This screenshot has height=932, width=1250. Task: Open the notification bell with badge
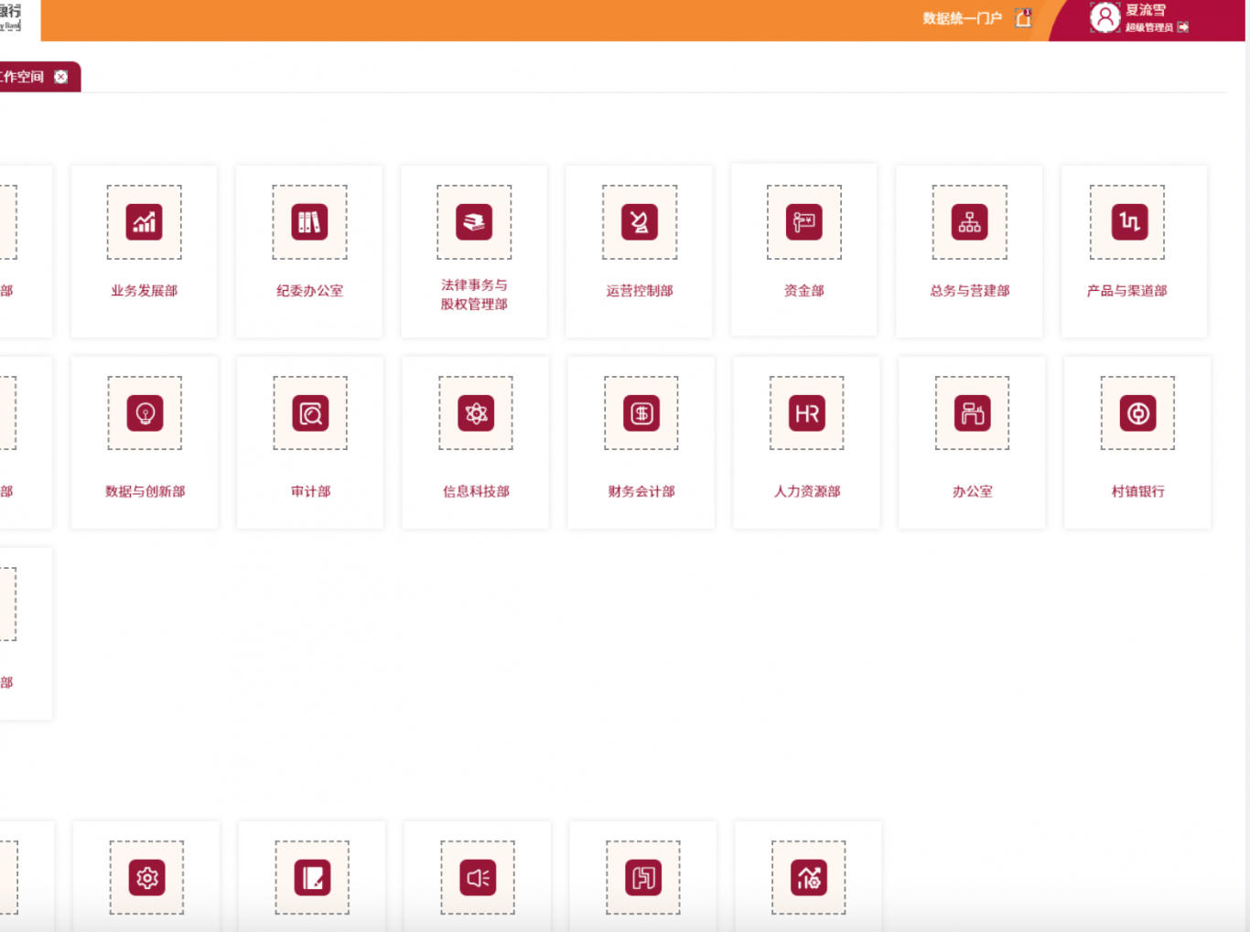(x=1024, y=18)
